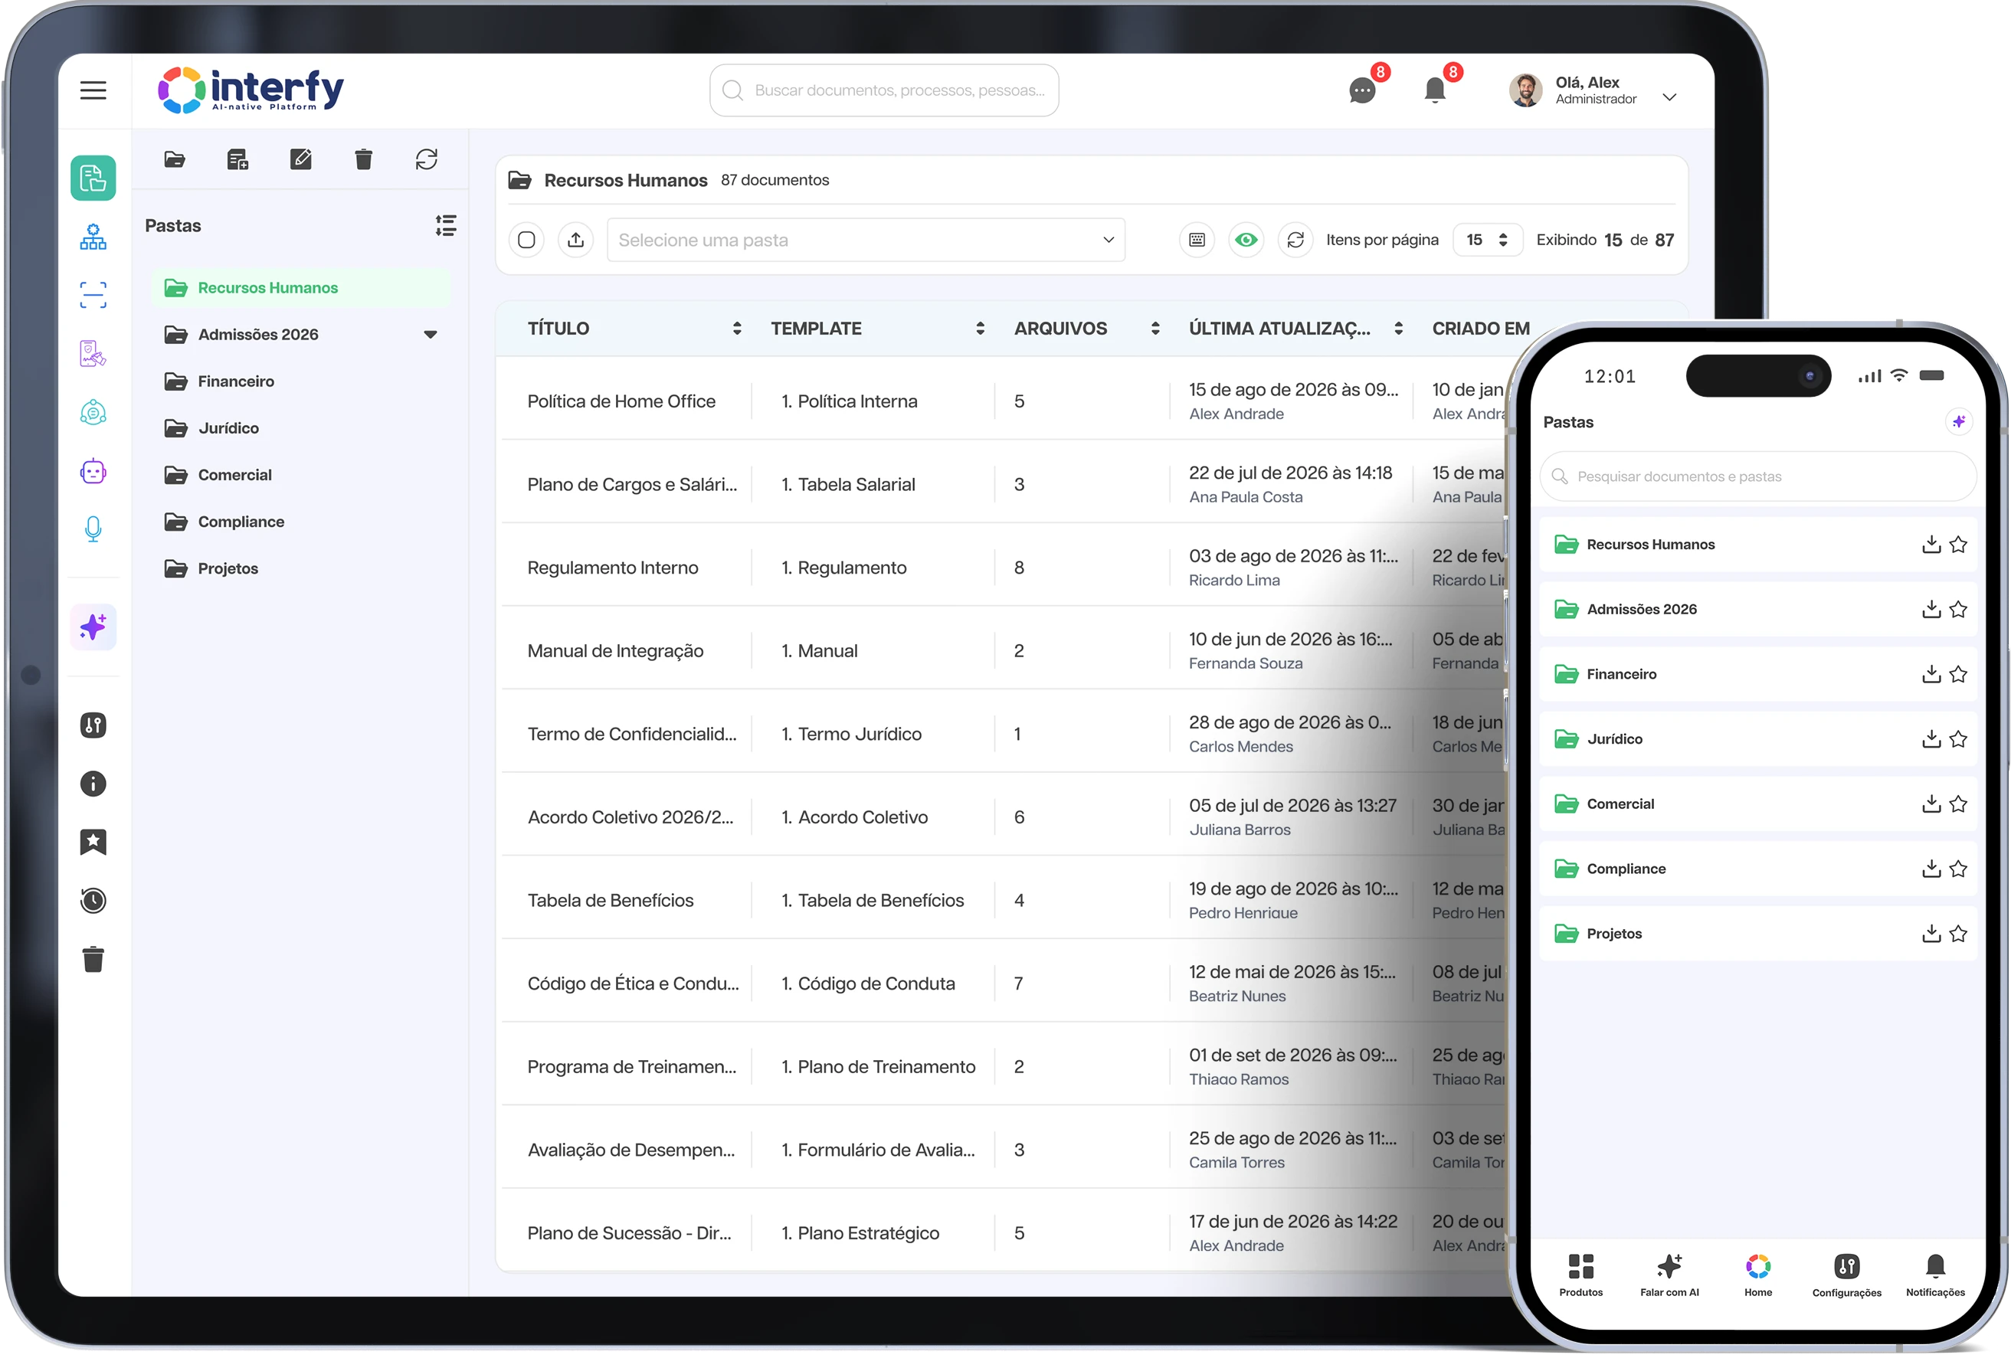The width and height of the screenshot is (2011, 1355).
Task: Select the Projetos folder in sidebar tree
Action: pyautogui.click(x=301, y=568)
